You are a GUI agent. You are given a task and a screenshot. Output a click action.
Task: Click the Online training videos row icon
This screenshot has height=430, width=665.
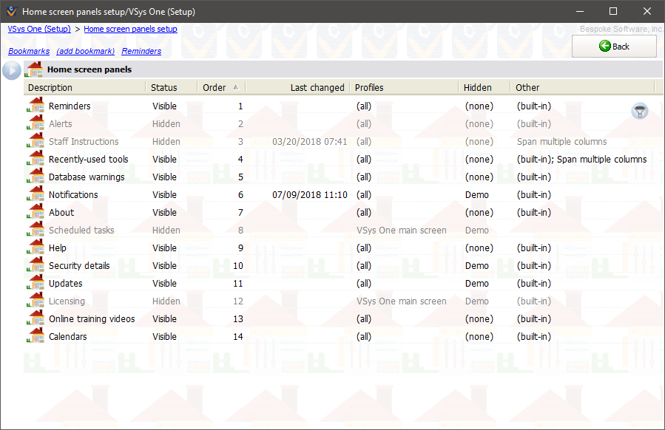pyautogui.click(x=36, y=318)
